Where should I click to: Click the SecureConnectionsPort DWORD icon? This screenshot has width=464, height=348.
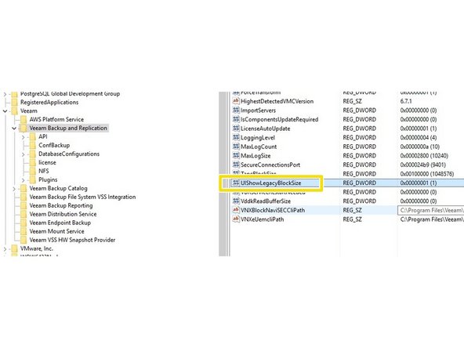click(x=236, y=165)
